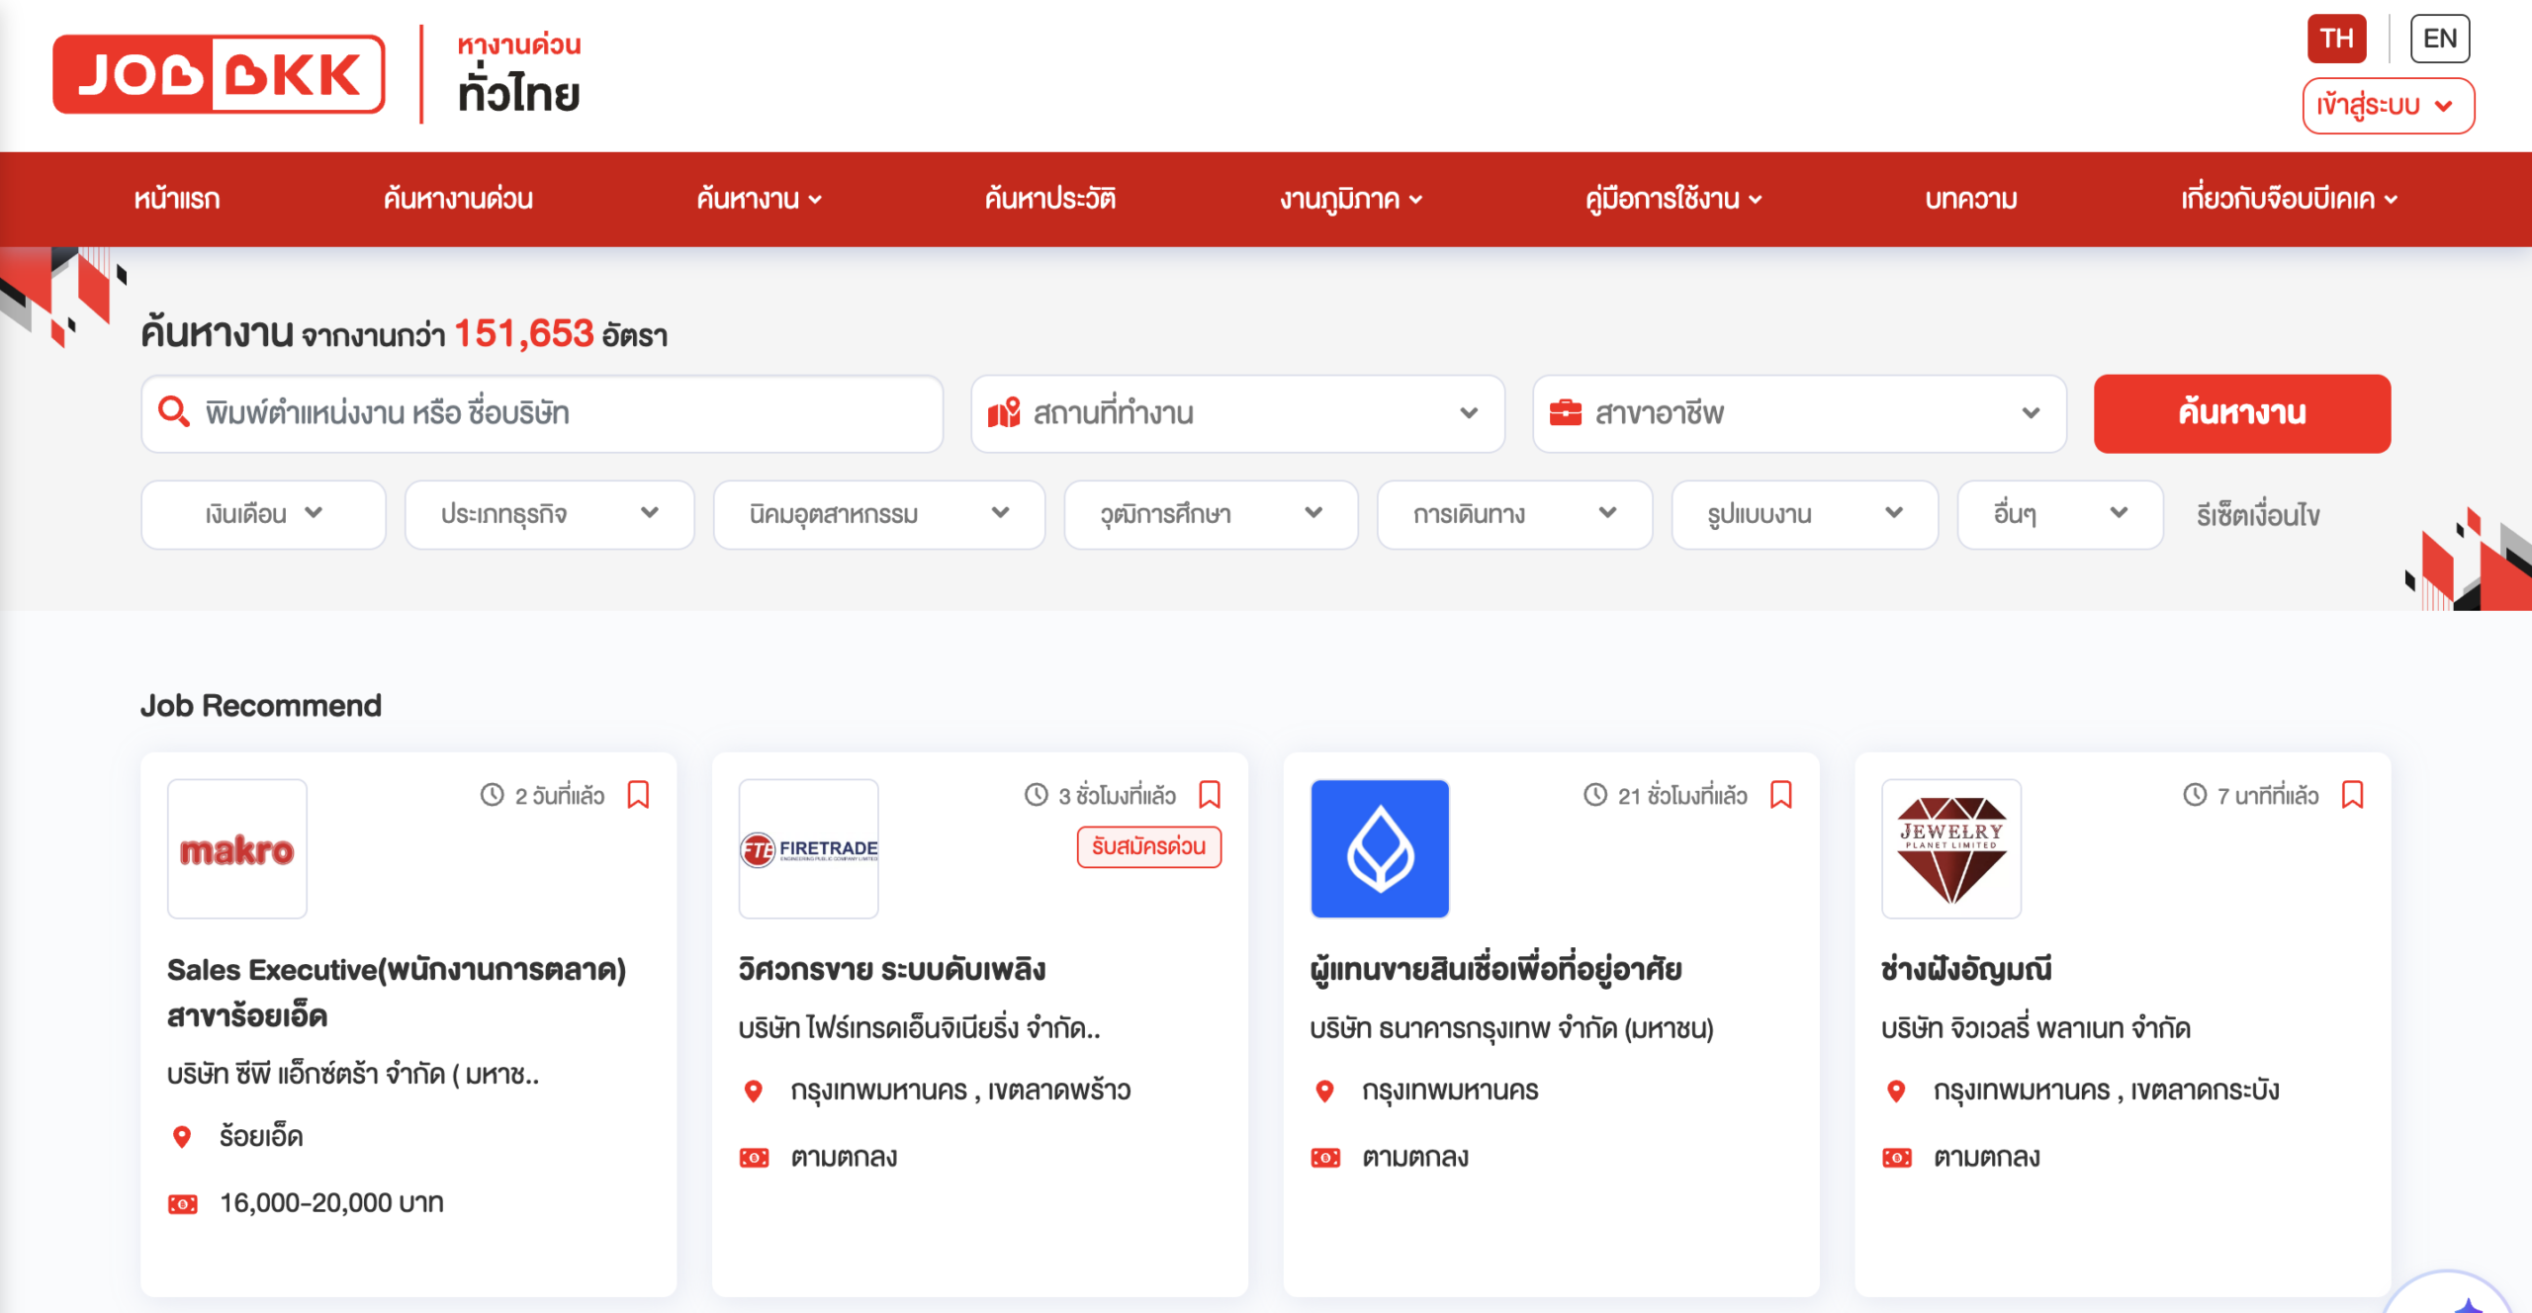Open the Jewelry Planet logo
Image resolution: width=2532 pixels, height=1313 pixels.
[x=1951, y=848]
